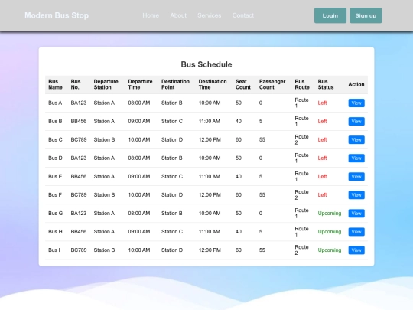Select the Bus Route column header

(x=302, y=84)
